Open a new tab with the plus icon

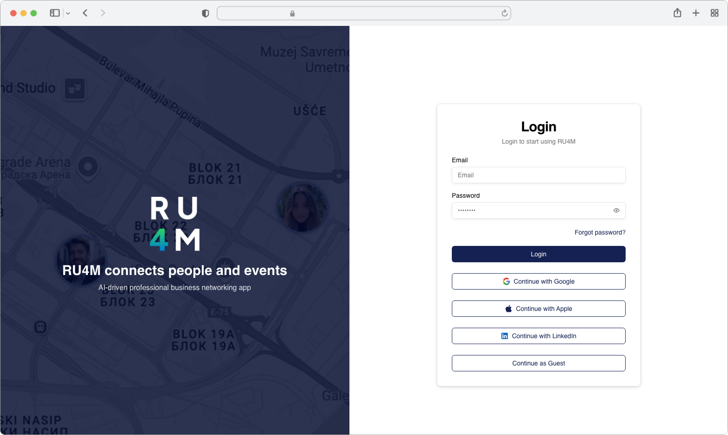(x=696, y=13)
